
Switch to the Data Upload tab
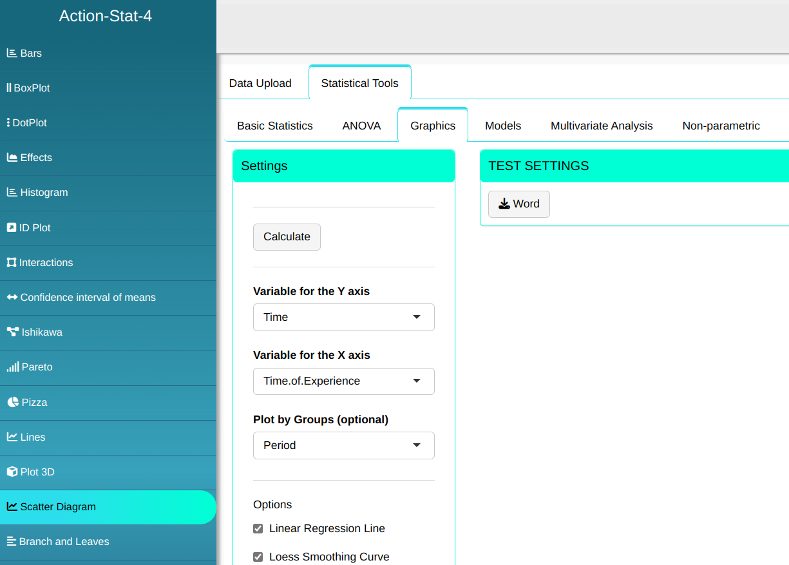(x=260, y=83)
